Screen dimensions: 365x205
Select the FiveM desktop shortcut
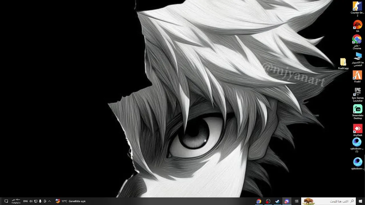click(357, 77)
